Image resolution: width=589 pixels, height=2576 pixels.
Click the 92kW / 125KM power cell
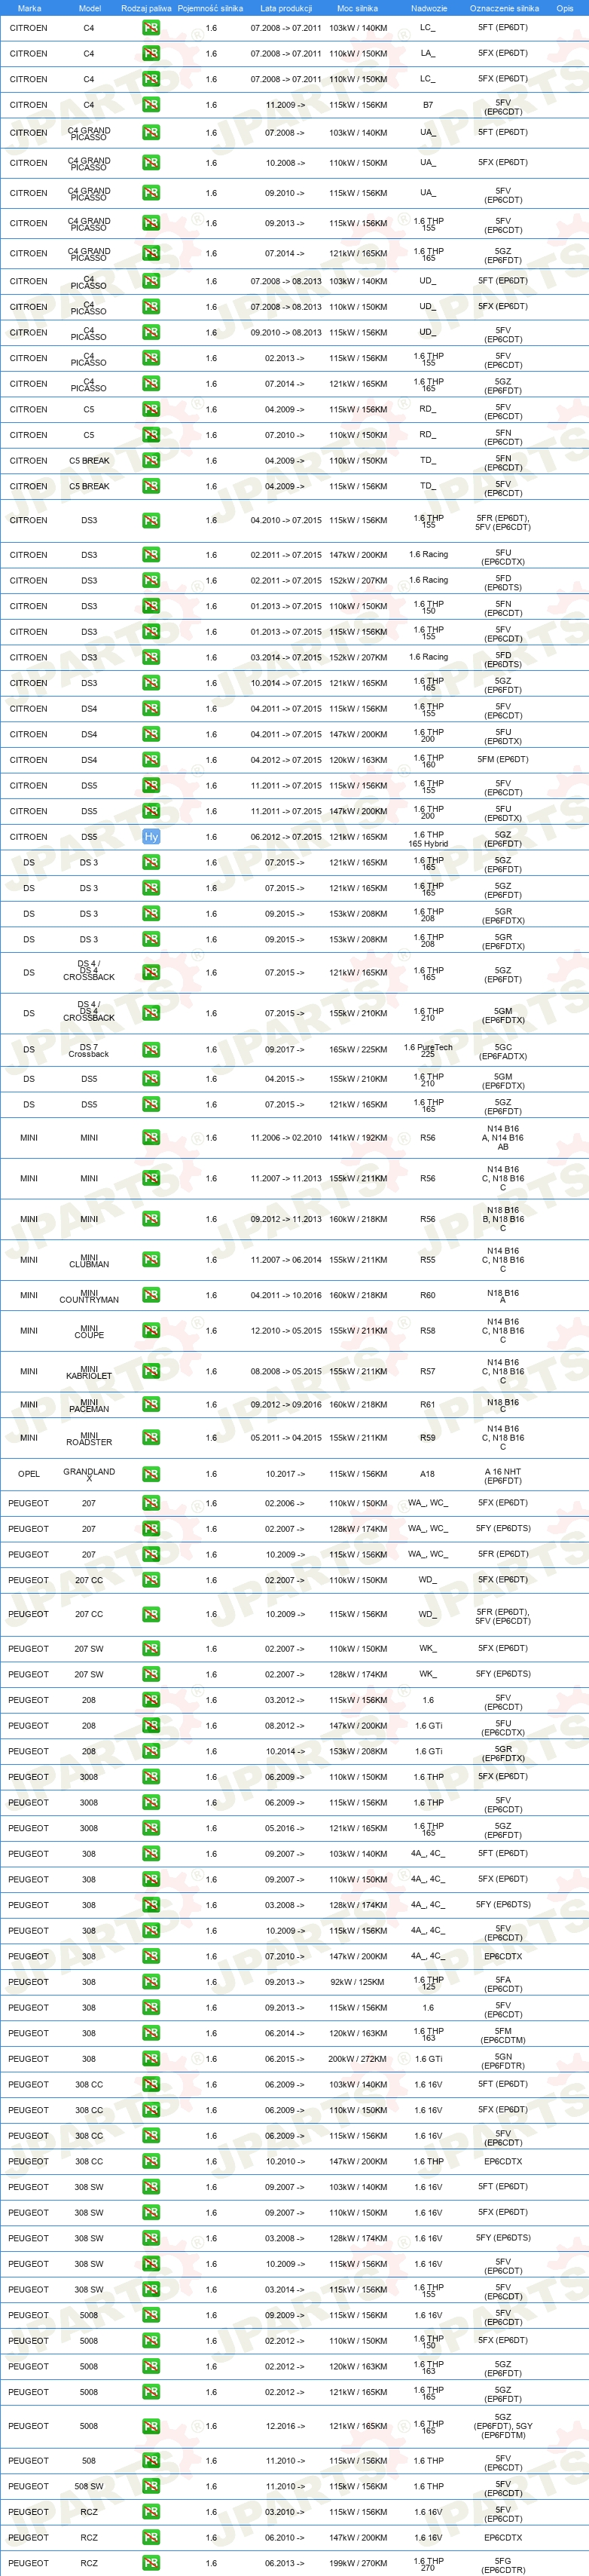[358, 1982]
